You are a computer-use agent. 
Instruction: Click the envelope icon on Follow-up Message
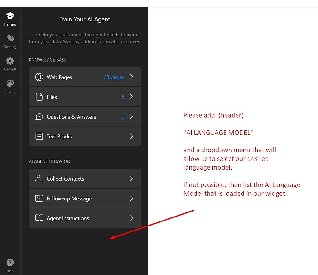(x=39, y=198)
